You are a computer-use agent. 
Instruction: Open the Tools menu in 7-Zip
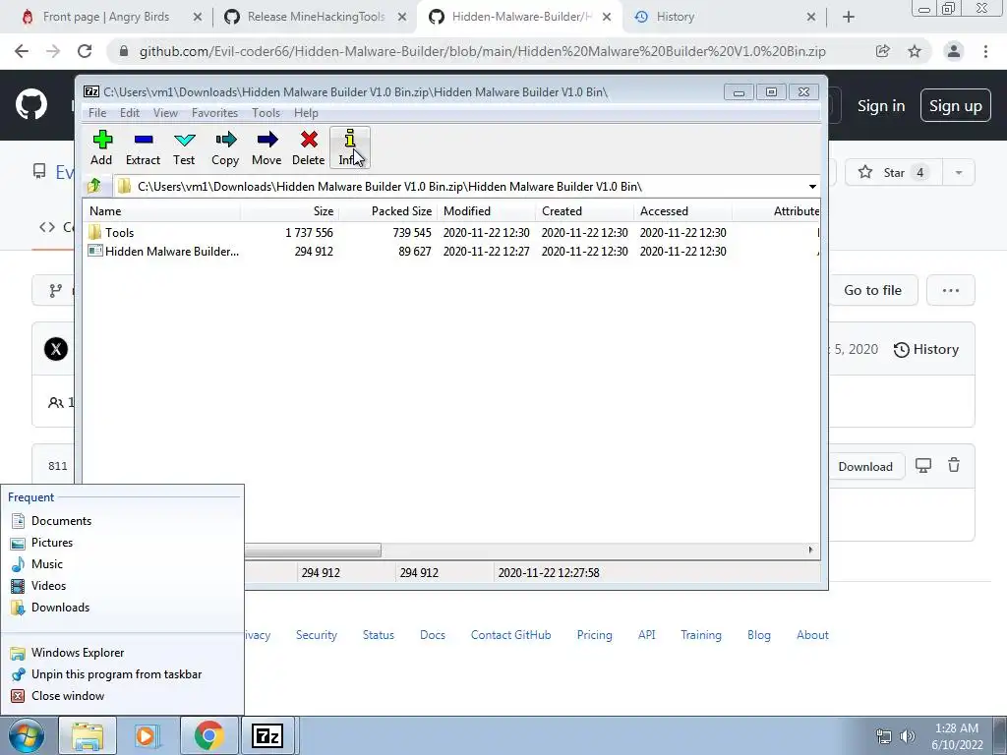[266, 113]
